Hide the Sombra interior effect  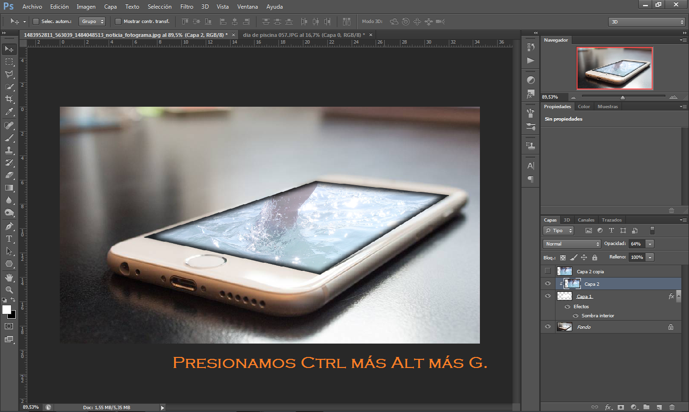pyautogui.click(x=576, y=316)
